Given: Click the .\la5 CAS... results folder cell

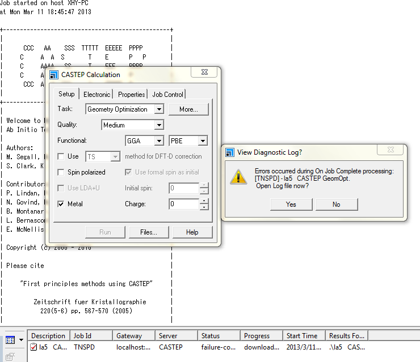Looking at the screenshot, I should point(347,347).
